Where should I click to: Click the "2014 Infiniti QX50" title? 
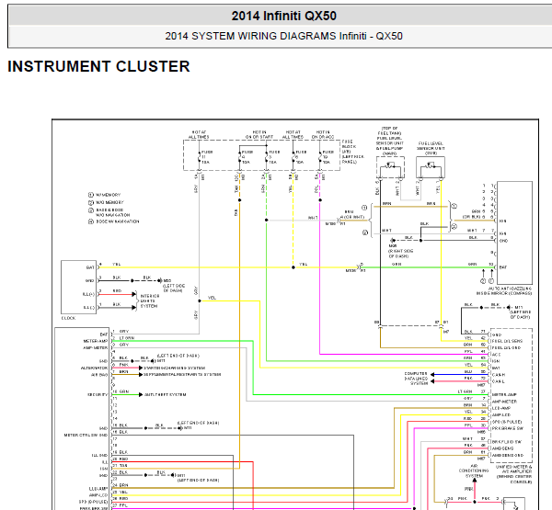click(283, 16)
